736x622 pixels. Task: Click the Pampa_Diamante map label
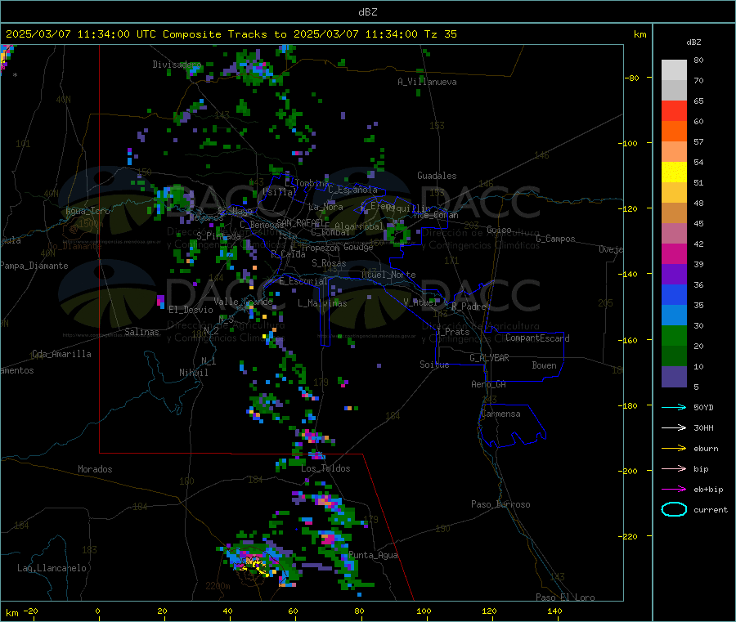click(x=34, y=266)
